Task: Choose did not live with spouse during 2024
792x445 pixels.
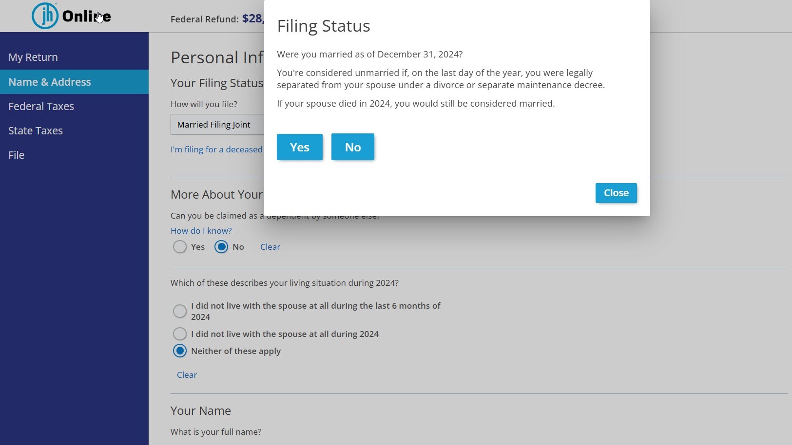Action: [x=180, y=334]
